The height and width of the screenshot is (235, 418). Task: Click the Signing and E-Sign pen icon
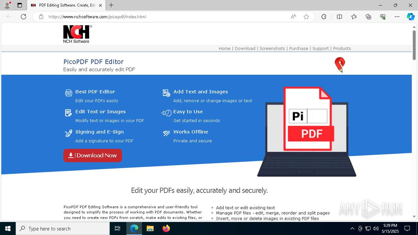coord(69,133)
